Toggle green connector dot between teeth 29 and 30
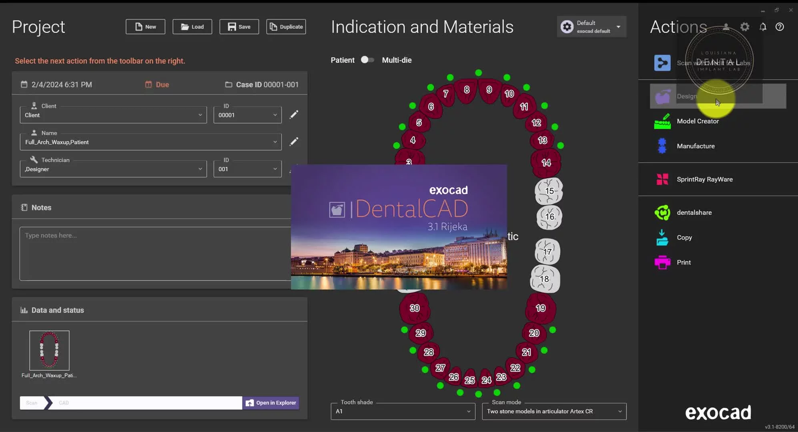The image size is (798, 432). pyautogui.click(x=404, y=330)
